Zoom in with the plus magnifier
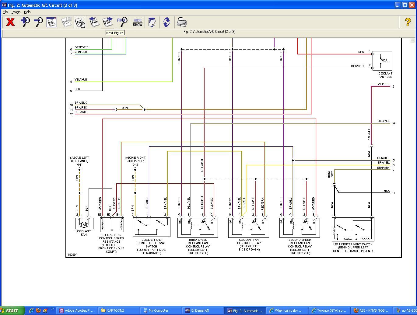This screenshot has width=417, height=315. click(x=25, y=22)
